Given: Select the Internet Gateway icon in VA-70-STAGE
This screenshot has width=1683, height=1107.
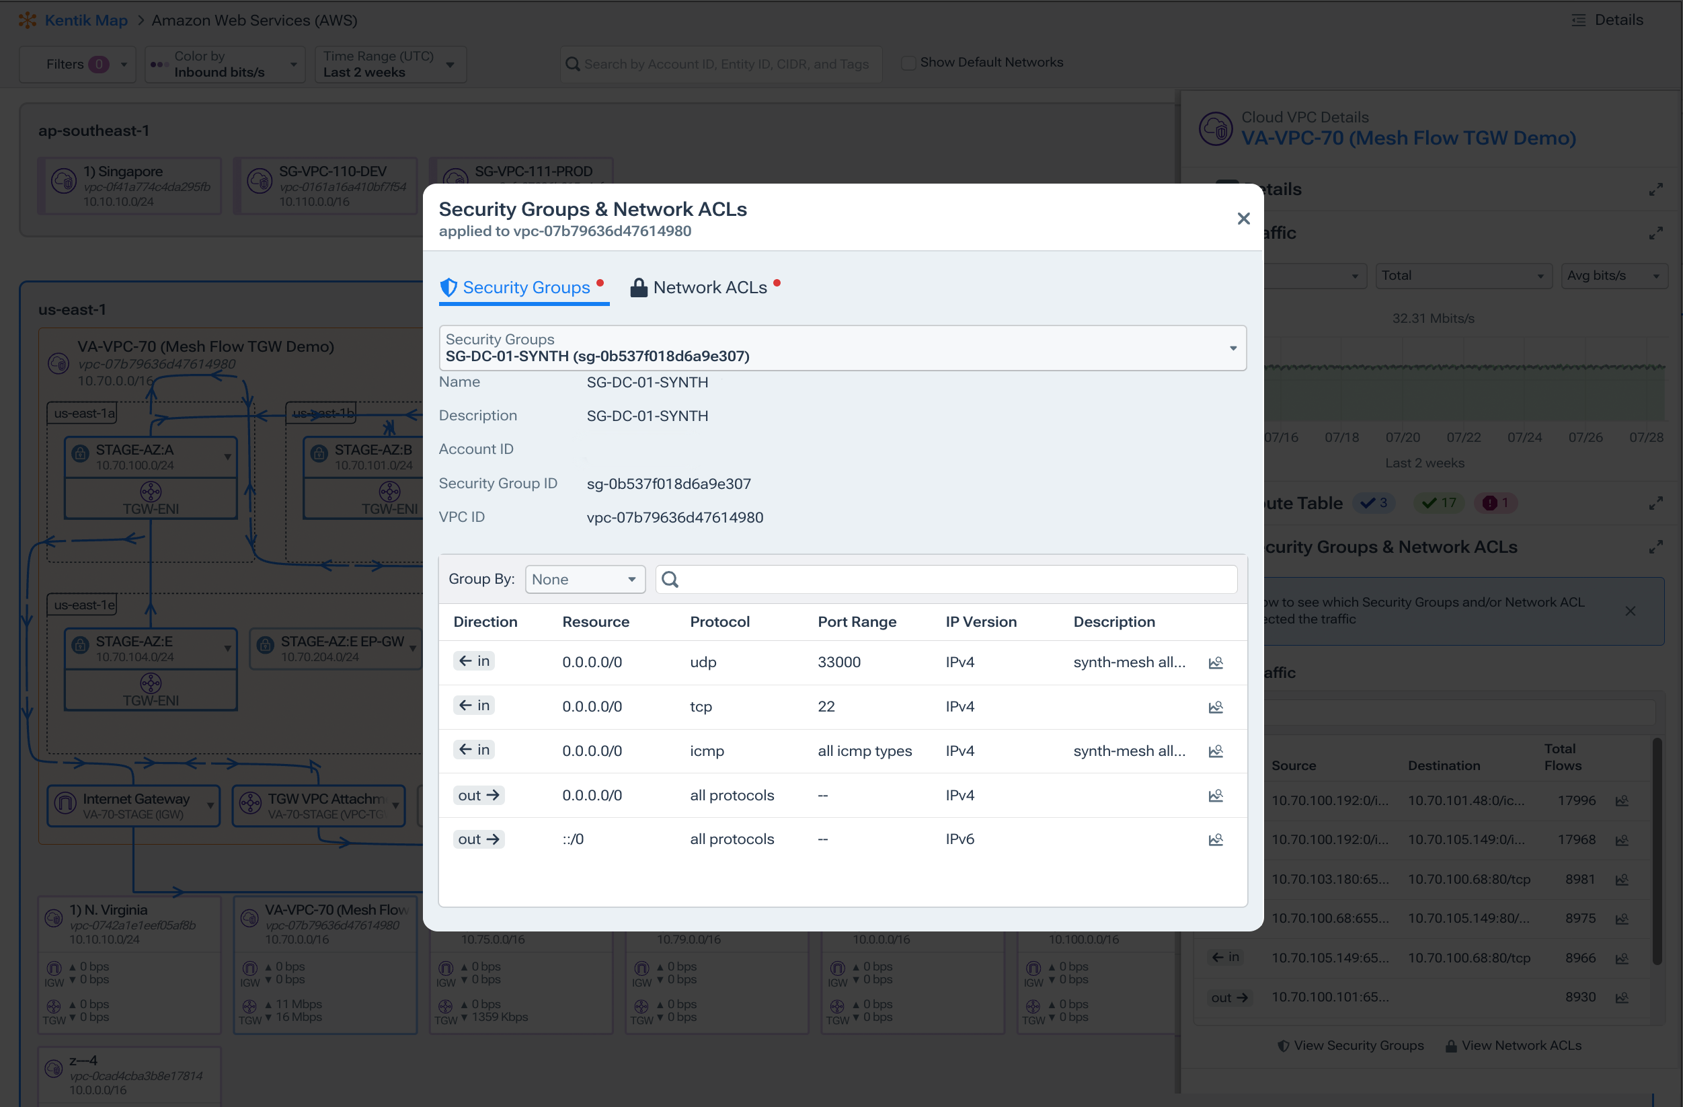Looking at the screenshot, I should click(x=66, y=805).
